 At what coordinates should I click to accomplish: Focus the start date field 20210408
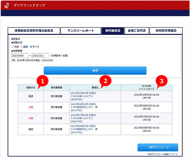[x=20, y=56]
